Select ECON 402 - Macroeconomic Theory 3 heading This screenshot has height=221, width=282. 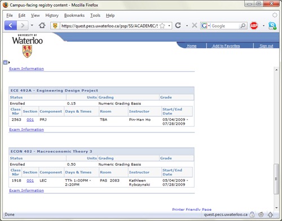coord(51,152)
